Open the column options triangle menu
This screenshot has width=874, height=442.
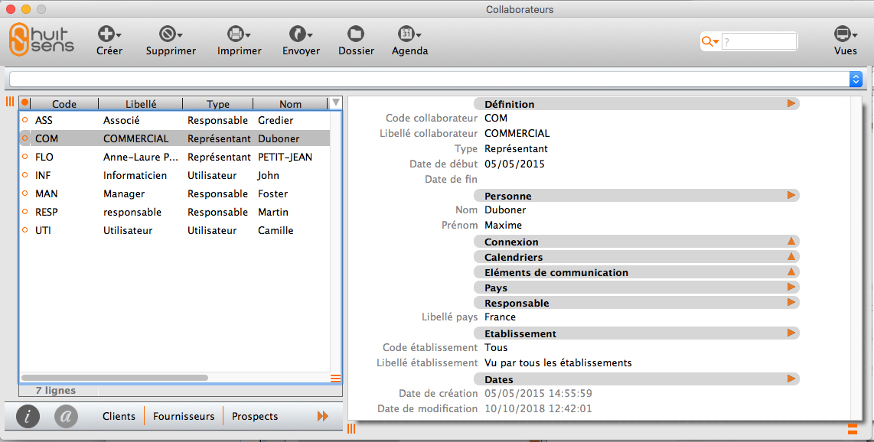pos(335,103)
